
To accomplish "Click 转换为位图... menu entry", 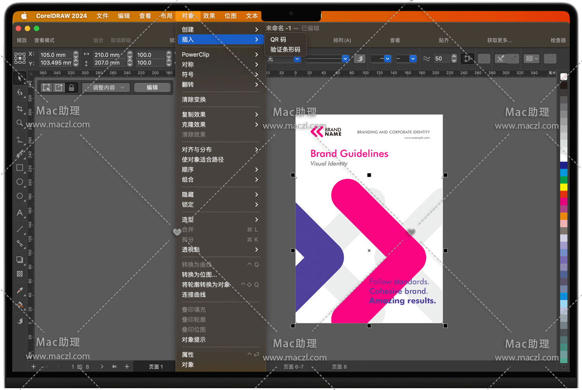I will pos(199,275).
